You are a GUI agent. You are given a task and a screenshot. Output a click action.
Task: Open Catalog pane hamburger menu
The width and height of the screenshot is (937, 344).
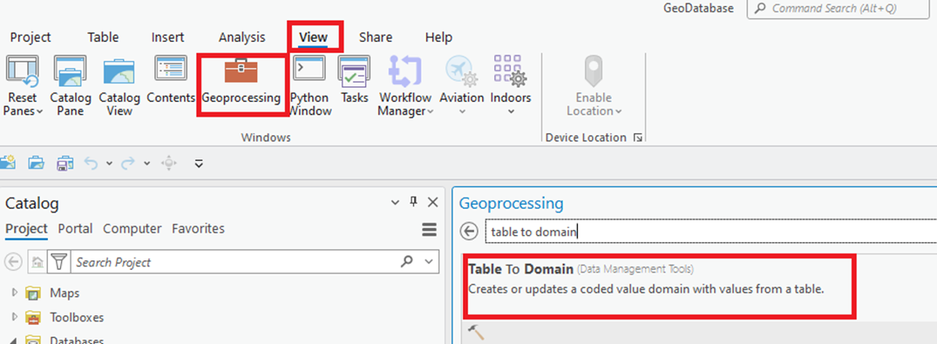click(429, 229)
